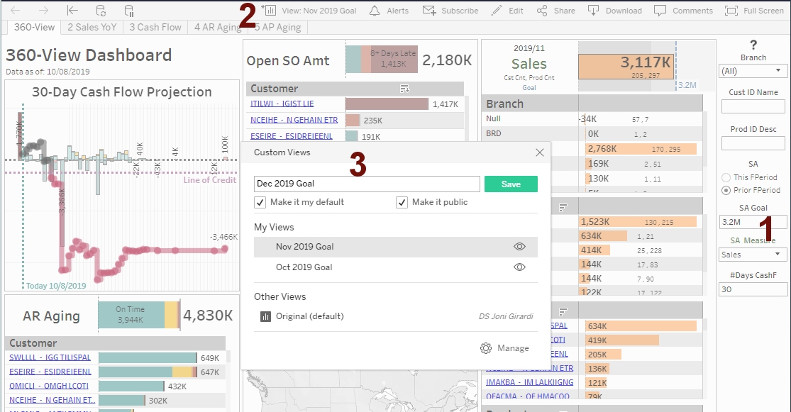
Task: Click the Manage gear in Custom Views
Action: (x=486, y=348)
